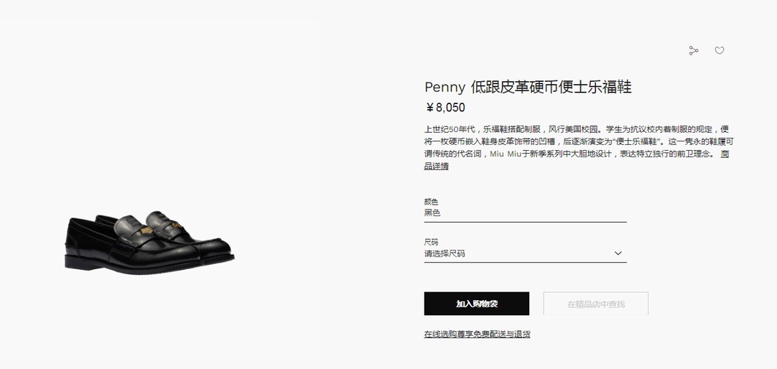Click the 尺码 size label

(431, 242)
